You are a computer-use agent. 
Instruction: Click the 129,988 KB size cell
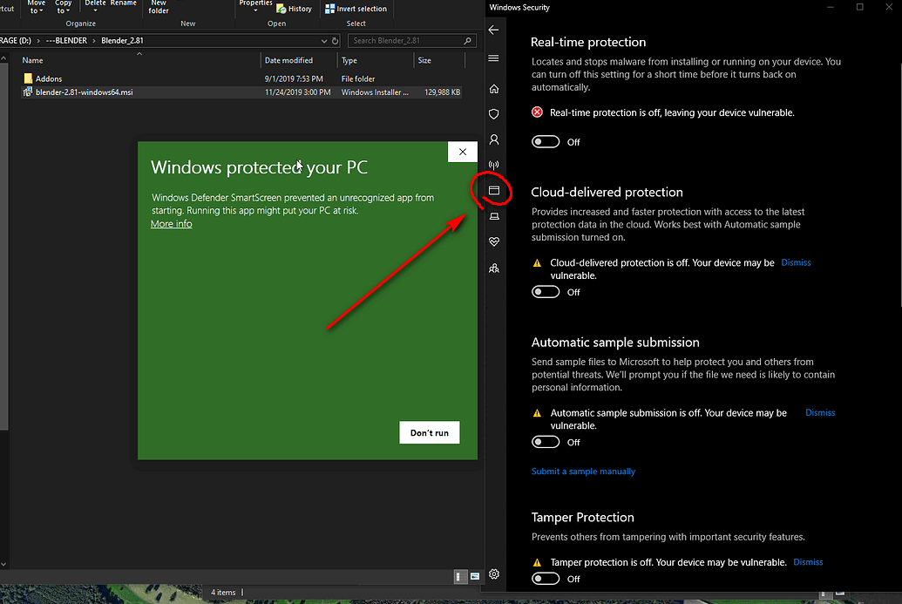coord(442,92)
